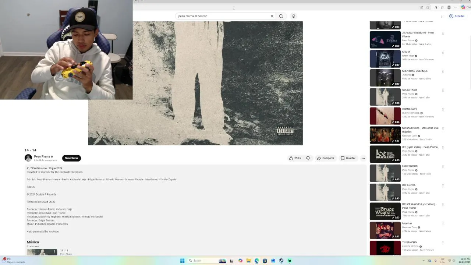Image resolution: width=471 pixels, height=265 pixels.
Task: Open options menu for ICE (Lyric Video)
Action: (443, 148)
